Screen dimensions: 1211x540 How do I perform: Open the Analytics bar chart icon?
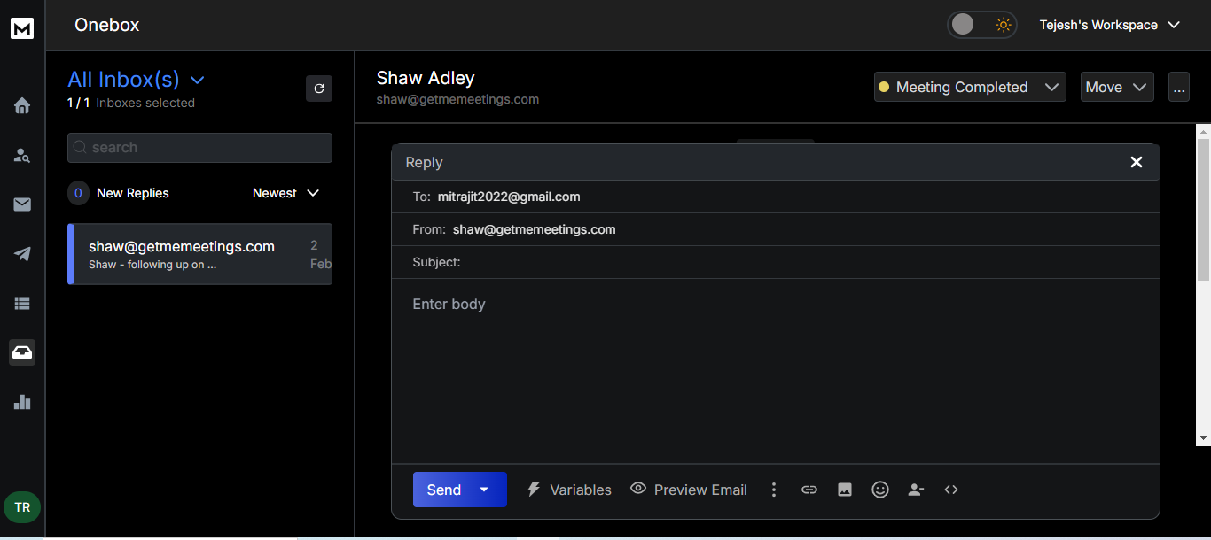21,402
